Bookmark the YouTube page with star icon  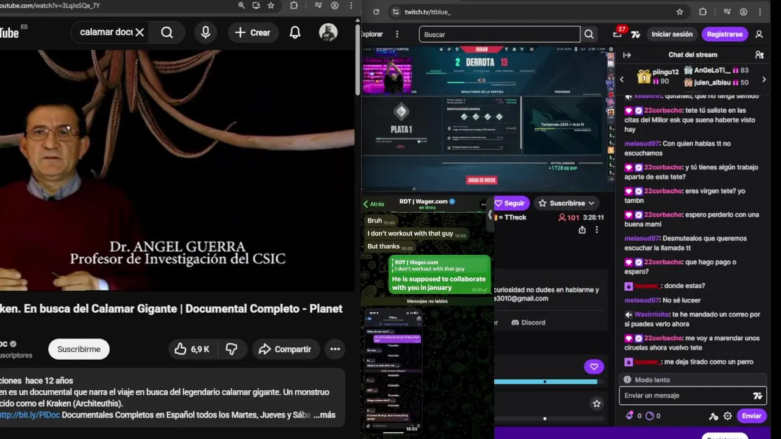pyautogui.click(x=271, y=5)
